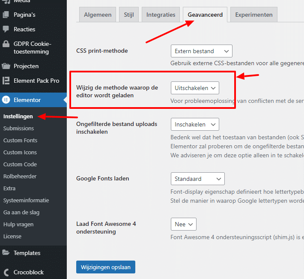
Task: Open the Systeeminformatie submenu link
Action: click(26, 200)
